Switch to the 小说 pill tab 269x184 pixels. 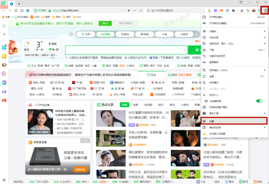[164, 34]
